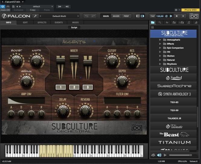Open the Falcon wrench settings menu
The width and height of the screenshot is (201, 164).
pos(35,16)
